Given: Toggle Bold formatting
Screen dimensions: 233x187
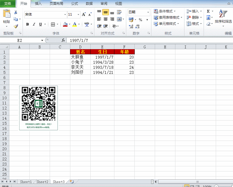Looking at the screenshot, I should pyautogui.click(x=27, y=24).
